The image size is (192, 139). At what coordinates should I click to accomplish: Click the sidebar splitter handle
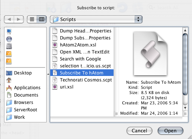point(48,74)
